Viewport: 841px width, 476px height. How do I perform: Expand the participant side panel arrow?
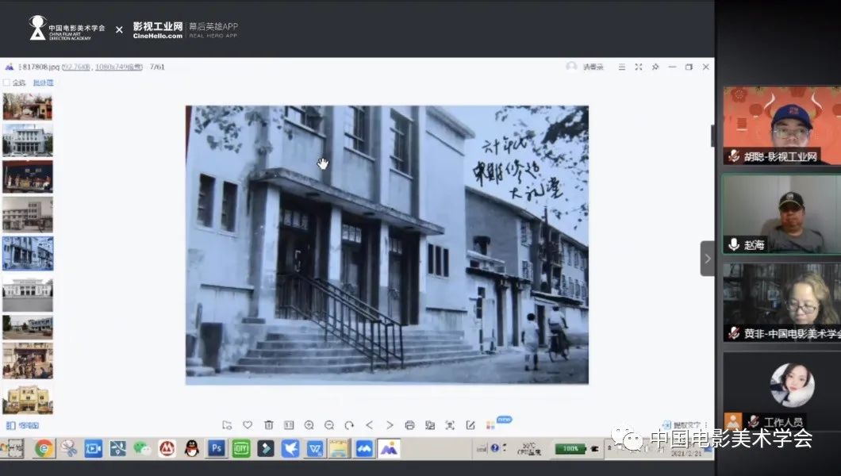click(707, 259)
